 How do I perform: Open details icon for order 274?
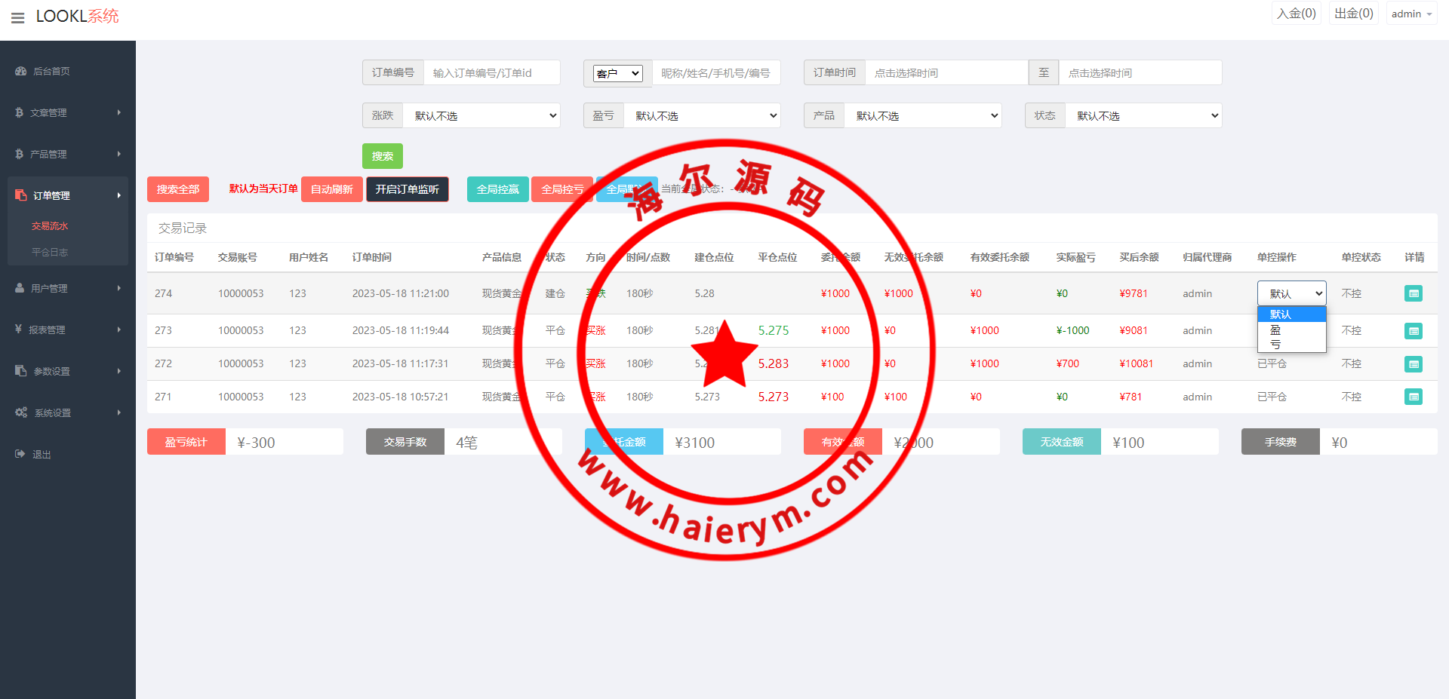[x=1413, y=293]
